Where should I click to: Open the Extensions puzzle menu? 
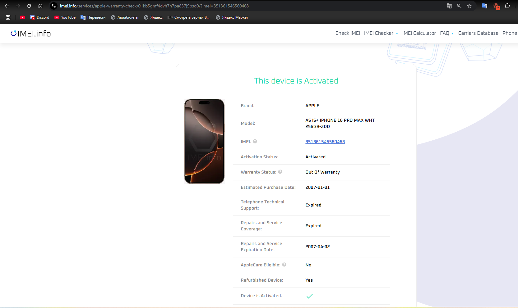click(x=507, y=6)
